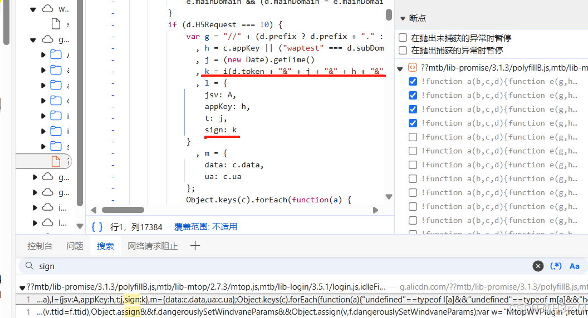The image size is (588, 318).
Task: Click the file icon under the w.. domain
Action: 56,23
